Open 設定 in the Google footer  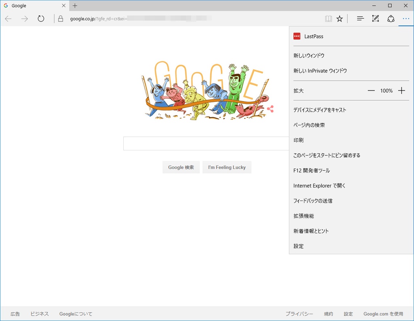[x=348, y=314]
